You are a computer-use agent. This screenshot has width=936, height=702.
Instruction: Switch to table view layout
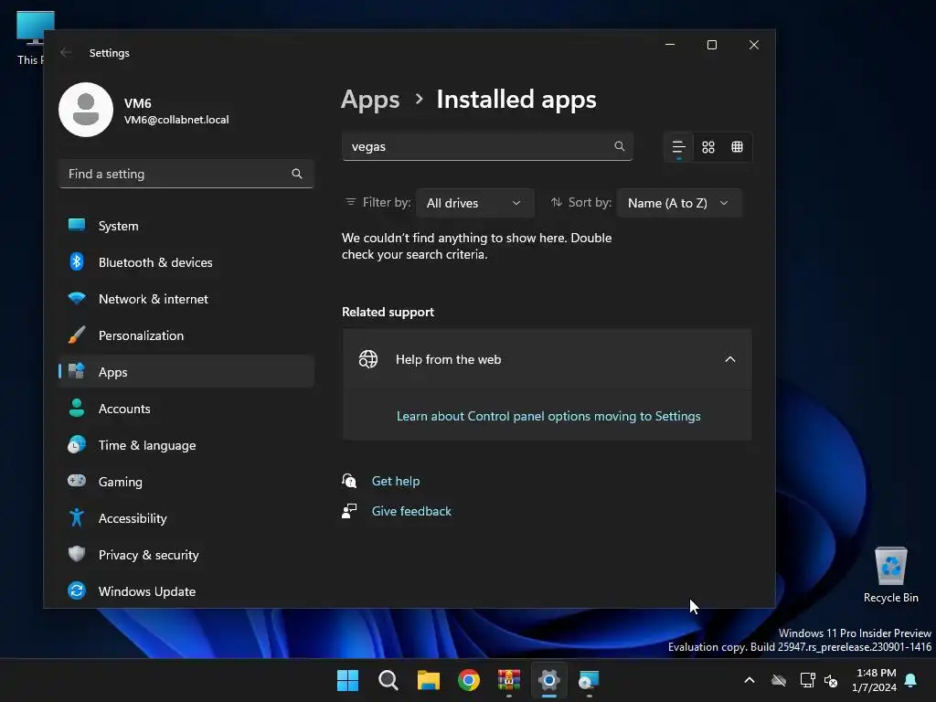(738, 147)
